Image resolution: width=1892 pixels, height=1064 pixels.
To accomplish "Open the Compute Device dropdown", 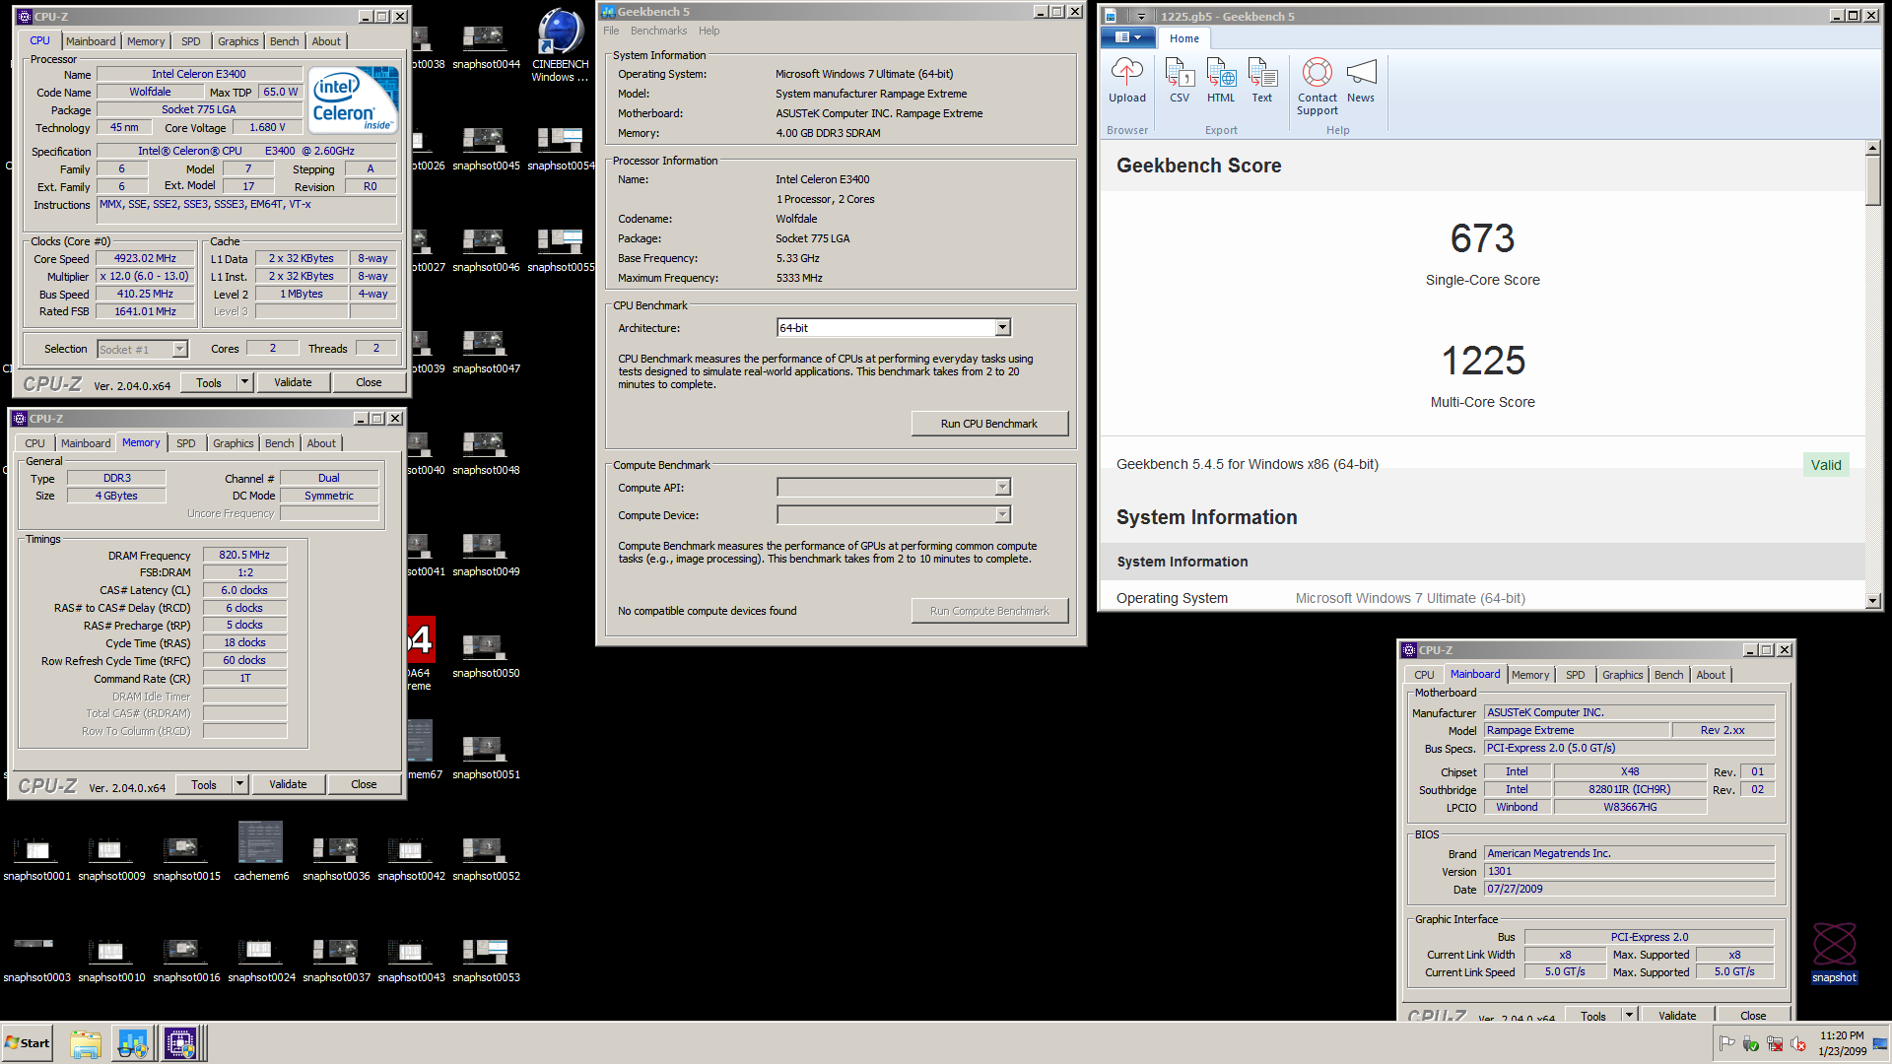I will click(x=1002, y=515).
